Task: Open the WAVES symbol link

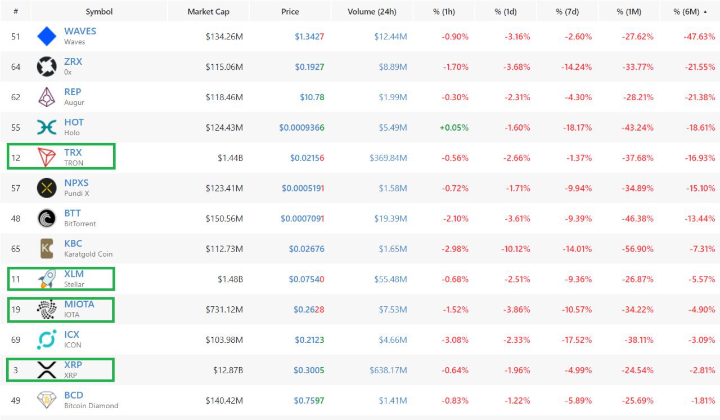Action: coord(80,31)
